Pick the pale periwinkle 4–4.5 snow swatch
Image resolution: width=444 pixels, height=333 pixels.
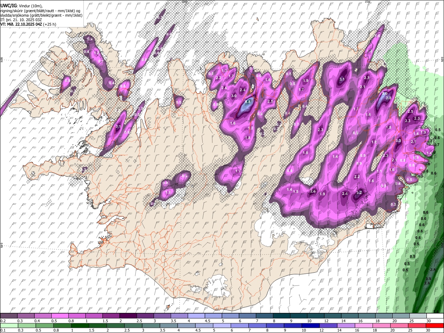click(x=196, y=316)
